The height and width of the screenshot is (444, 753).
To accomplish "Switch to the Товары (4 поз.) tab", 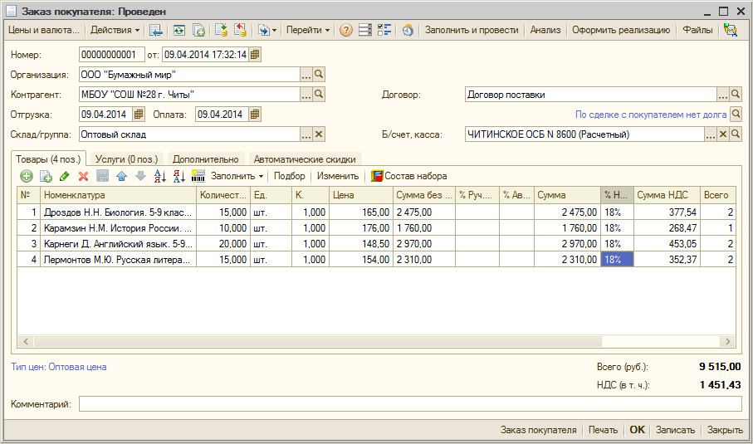I will pyautogui.click(x=48, y=159).
